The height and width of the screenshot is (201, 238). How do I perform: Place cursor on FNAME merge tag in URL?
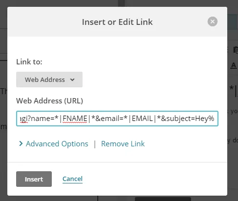click(x=75, y=119)
